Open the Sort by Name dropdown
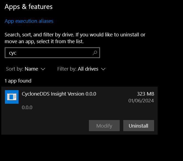The image size is (183, 161). tap(26, 69)
